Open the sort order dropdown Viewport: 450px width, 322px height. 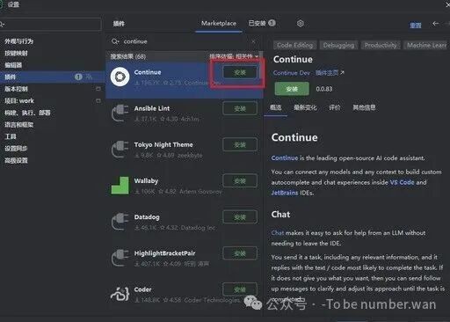234,56
